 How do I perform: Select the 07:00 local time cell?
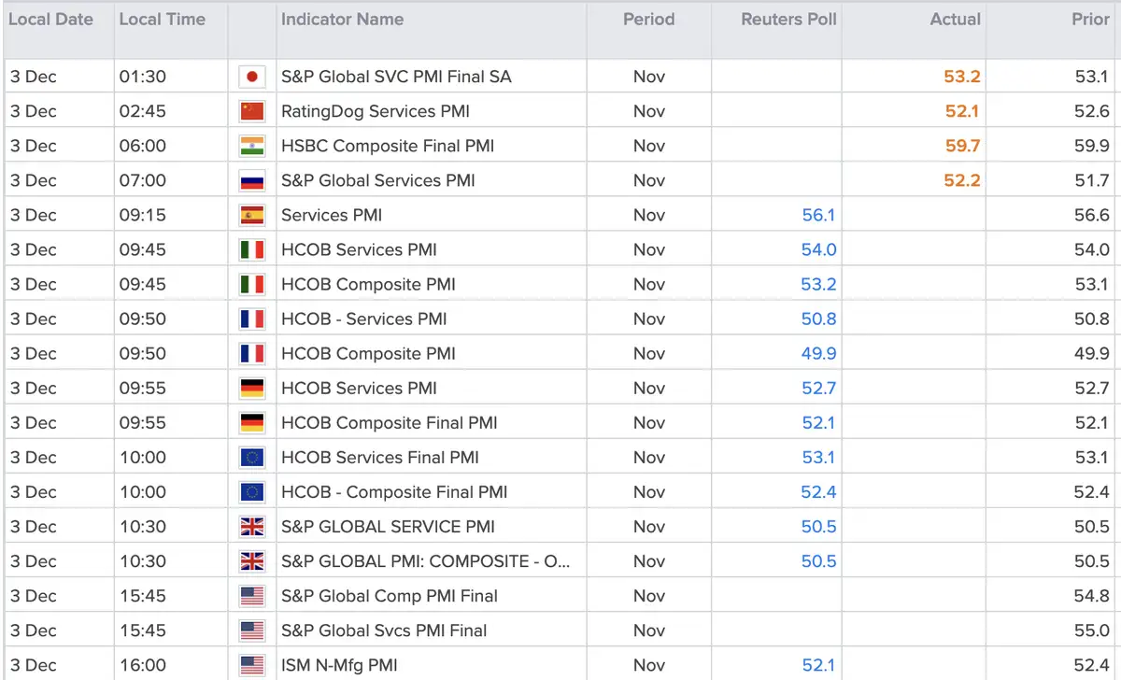tap(142, 180)
